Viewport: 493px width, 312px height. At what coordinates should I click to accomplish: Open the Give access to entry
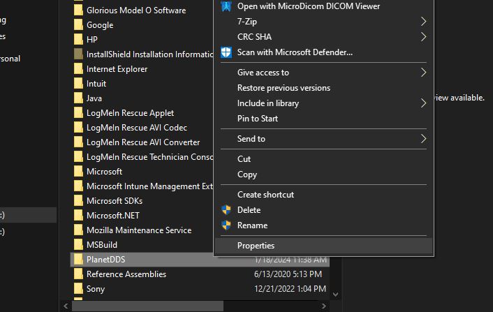pos(323,73)
